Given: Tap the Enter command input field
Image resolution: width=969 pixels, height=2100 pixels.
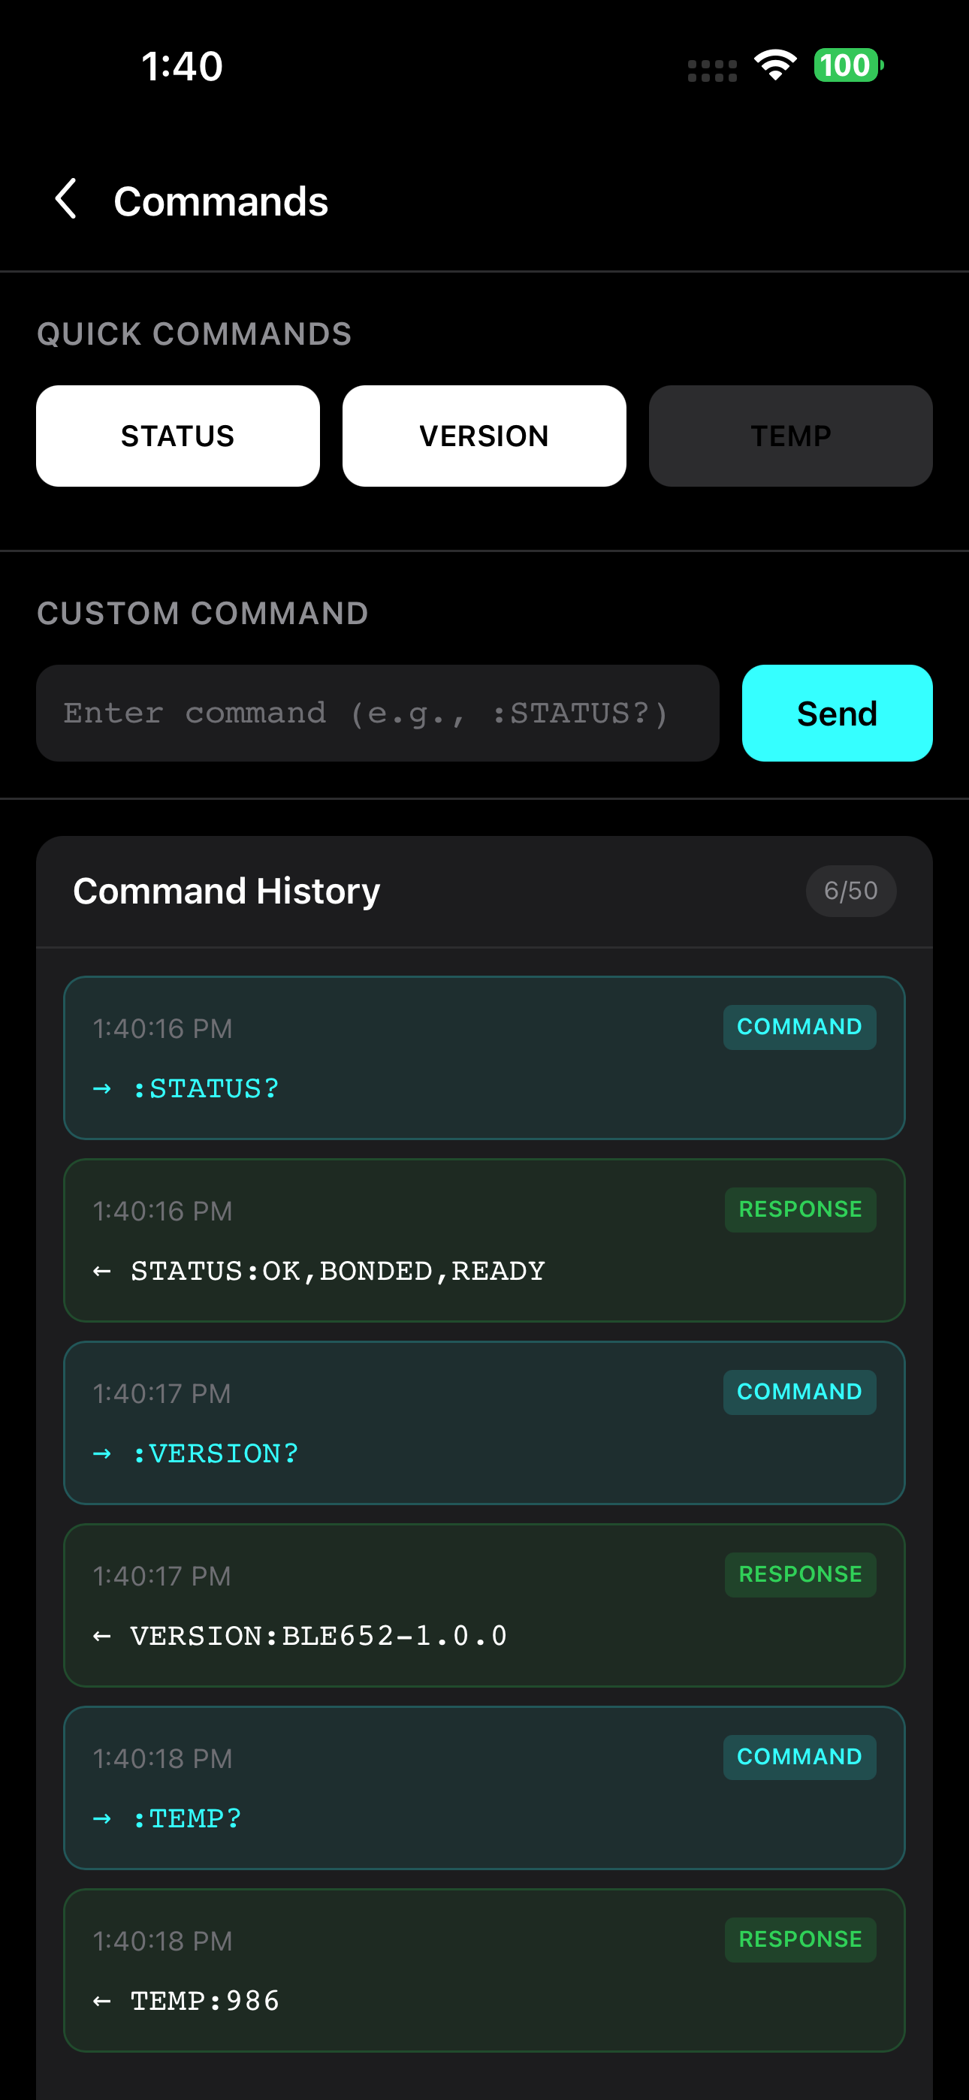Looking at the screenshot, I should point(377,713).
